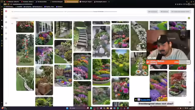The image size is (195, 110).
Task: Open the Spotify icon on taskbar
Action: click(118, 108)
